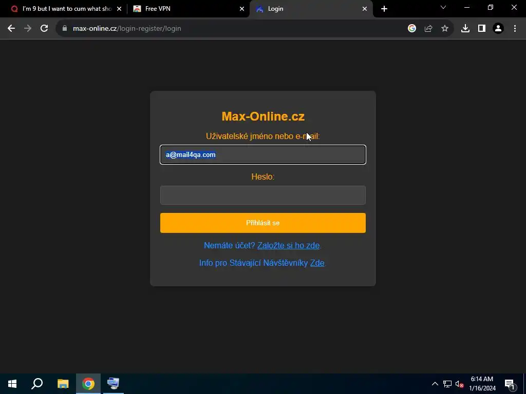Go back to the previous page
This screenshot has width=526, height=394.
coord(11,29)
